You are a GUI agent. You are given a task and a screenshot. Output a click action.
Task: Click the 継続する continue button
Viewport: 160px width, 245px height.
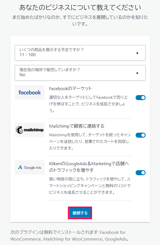[x=80, y=213]
